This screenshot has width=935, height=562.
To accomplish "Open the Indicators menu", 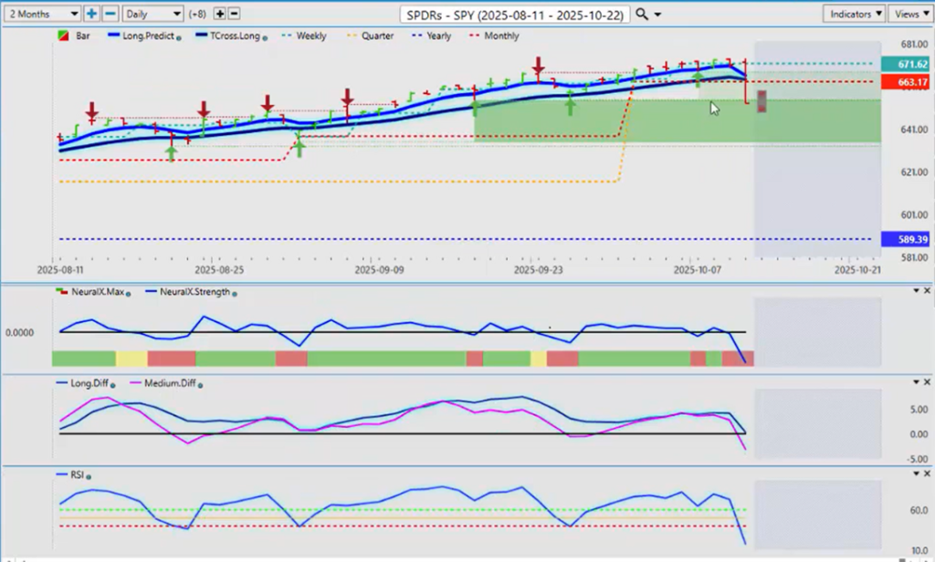I will (x=853, y=14).
